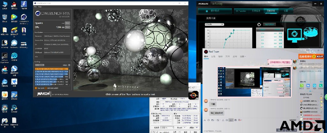327x133 pixels.
Task: Launch the CINEBENCH Windows desktop shortcut
Action: coord(24,18)
